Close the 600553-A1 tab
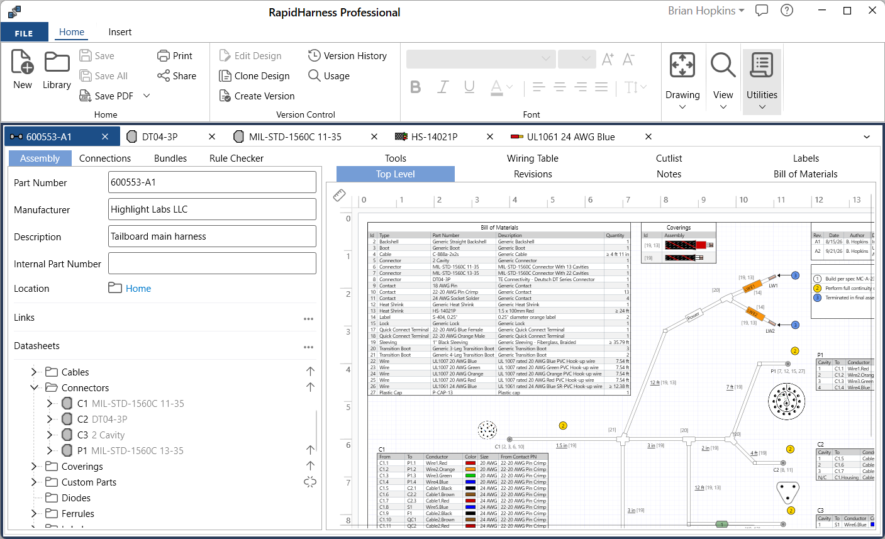Viewport: 885px width, 539px height. [105, 137]
